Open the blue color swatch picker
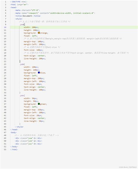The width and height of the screenshot is (138, 169). (x=39, y=73)
